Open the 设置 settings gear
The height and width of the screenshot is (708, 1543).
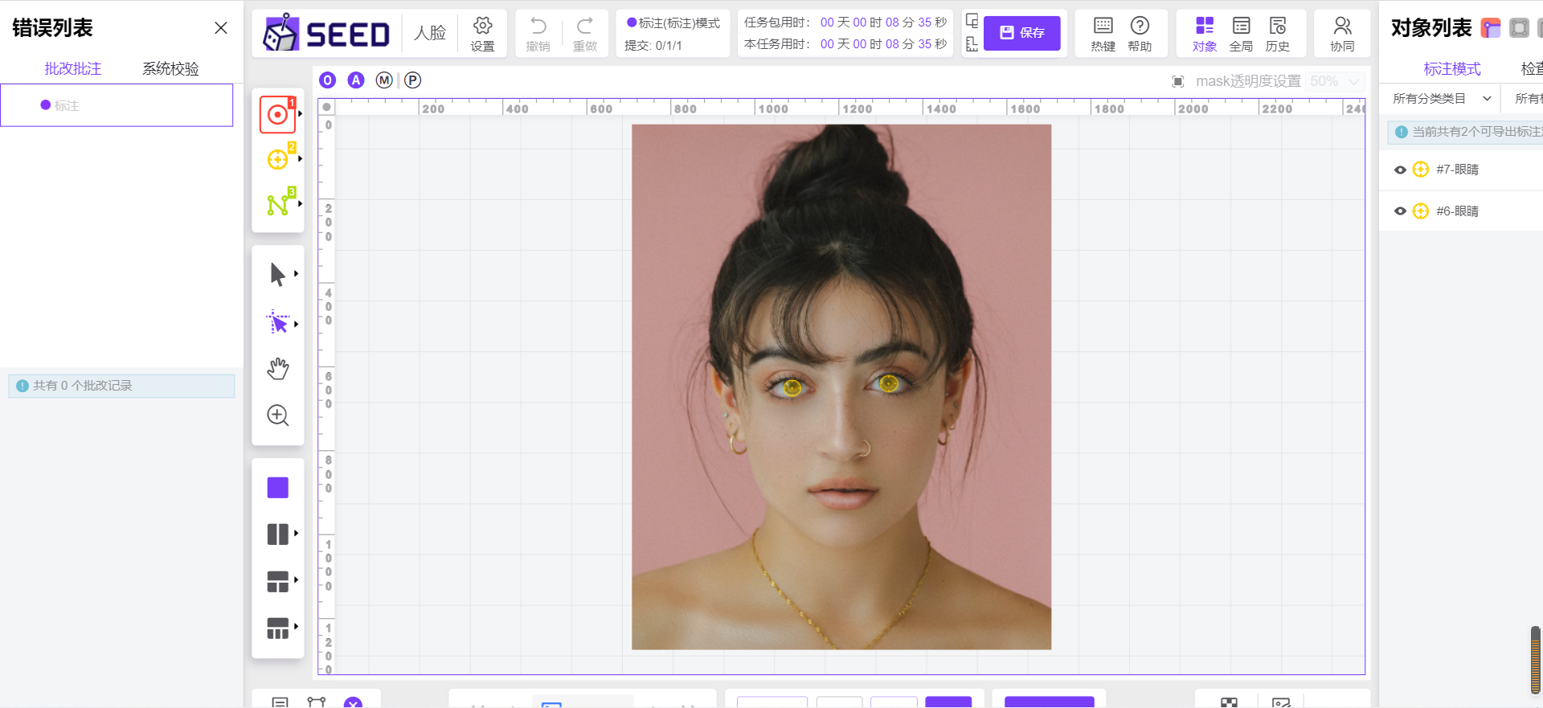[482, 34]
